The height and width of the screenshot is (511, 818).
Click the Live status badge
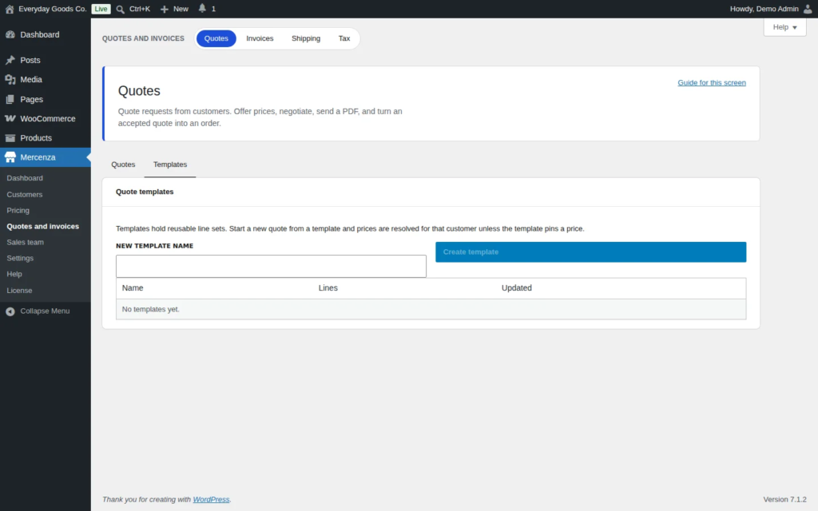101,9
